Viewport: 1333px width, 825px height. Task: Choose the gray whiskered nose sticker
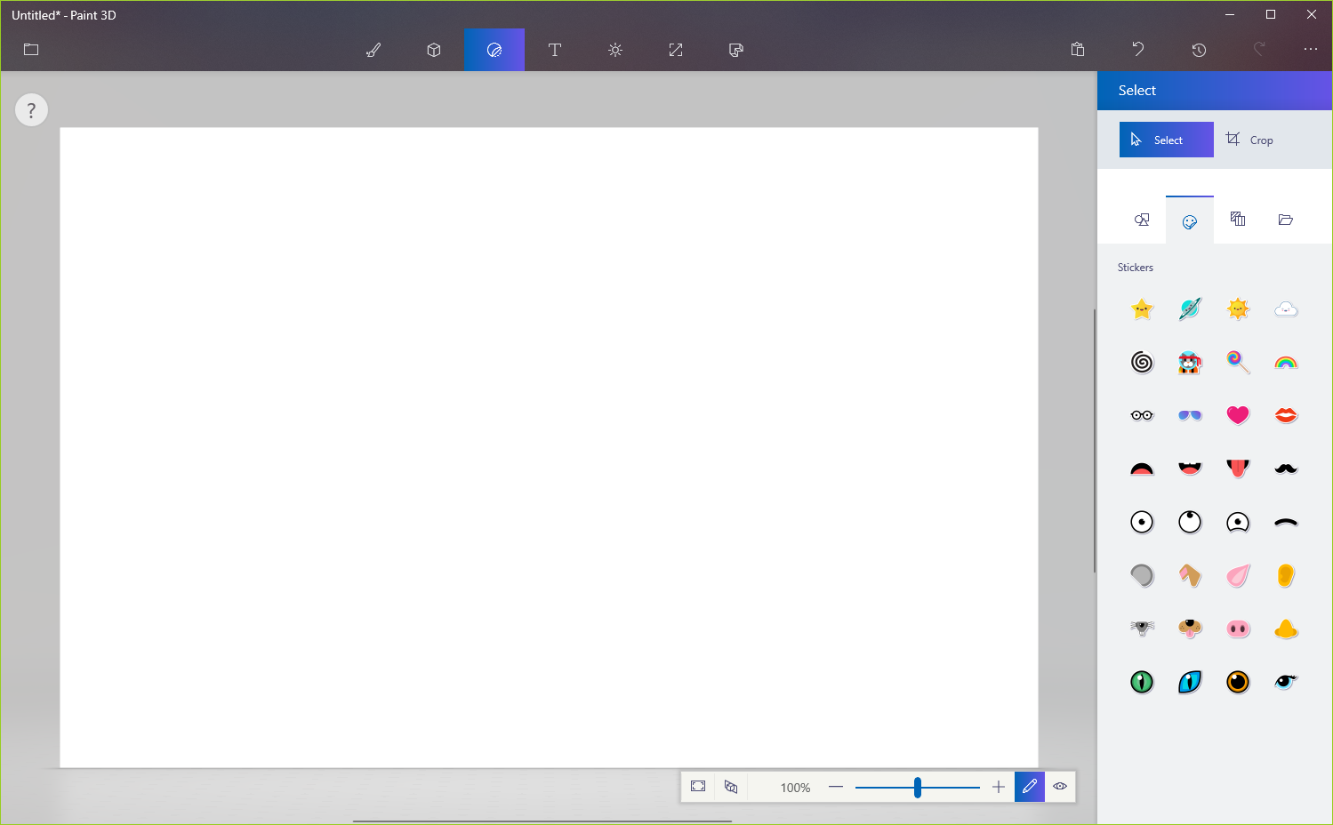[x=1142, y=629]
